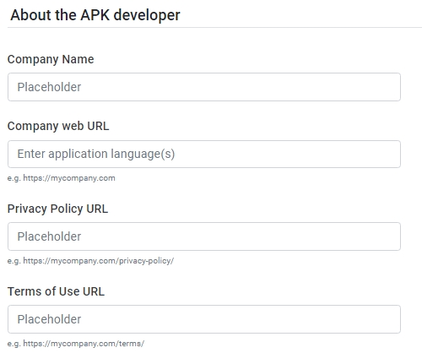Screen dimensions: 422x353
Task: Focus the Company Name input field
Action: [x=204, y=87]
